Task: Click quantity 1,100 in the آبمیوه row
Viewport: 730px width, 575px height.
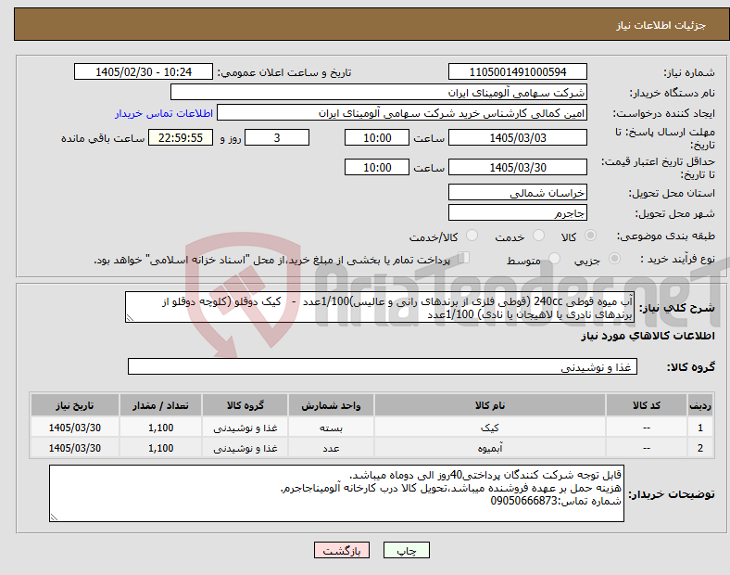Action: [x=160, y=448]
